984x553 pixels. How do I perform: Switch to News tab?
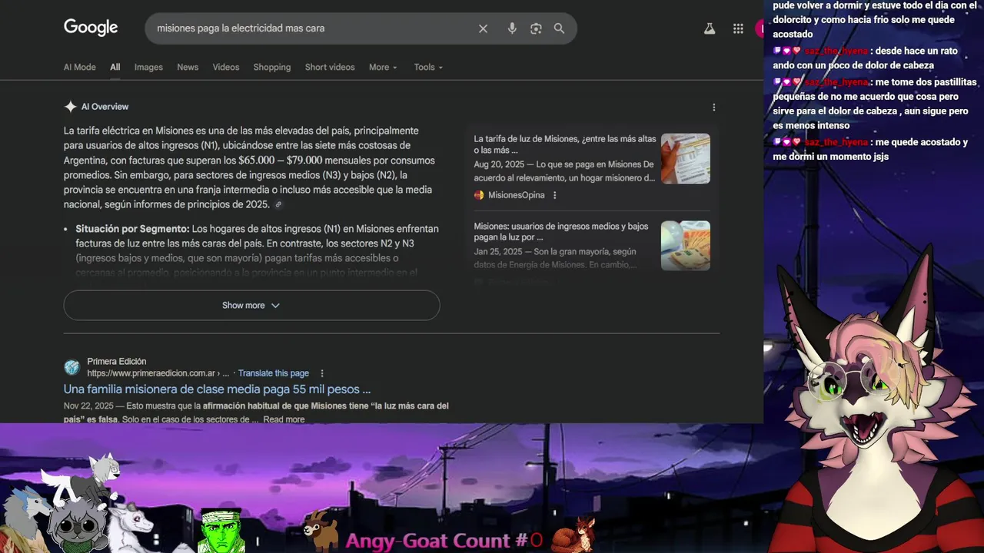(188, 67)
